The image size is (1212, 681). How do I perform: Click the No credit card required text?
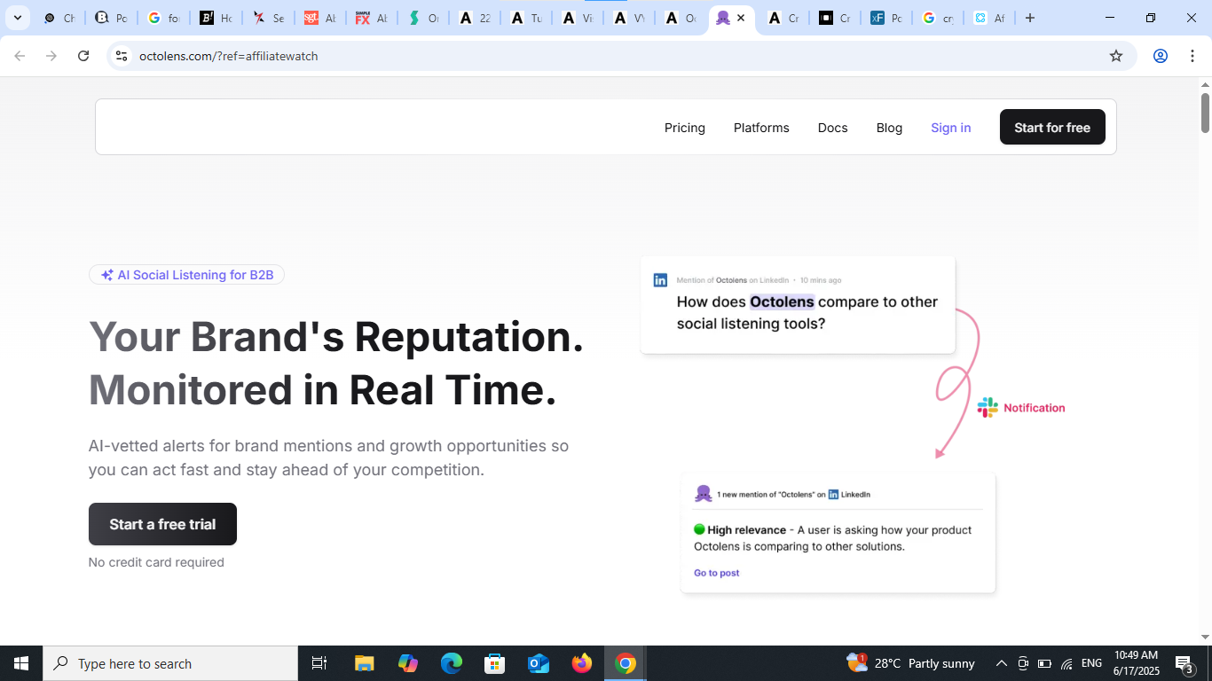pyautogui.click(x=156, y=562)
